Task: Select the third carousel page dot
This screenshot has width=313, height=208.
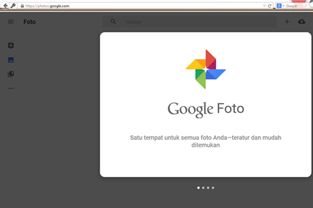Action: pos(208,188)
